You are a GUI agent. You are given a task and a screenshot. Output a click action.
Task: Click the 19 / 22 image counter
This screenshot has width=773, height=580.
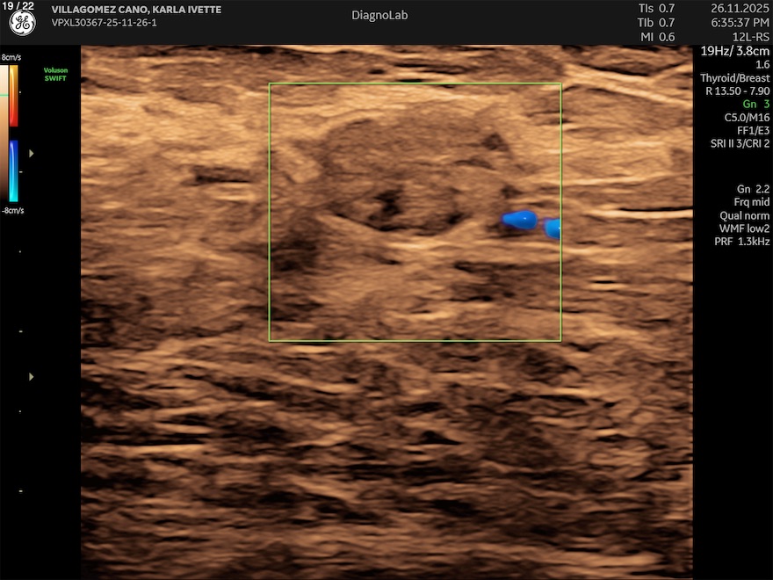tap(18, 5)
